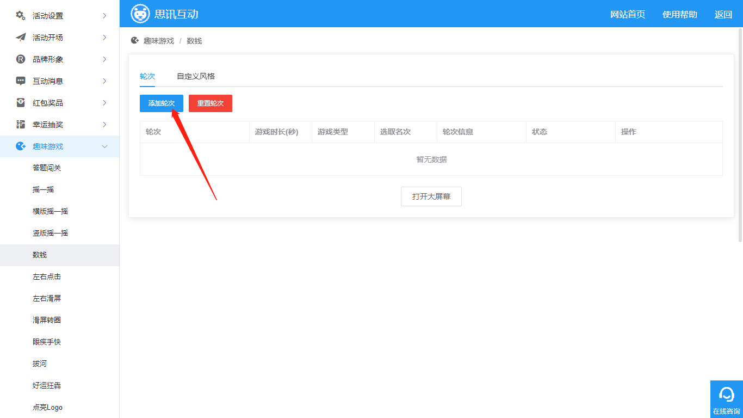Screen dimensions: 743x418
Task: Click the 轮次 column header
Action: (195, 132)
